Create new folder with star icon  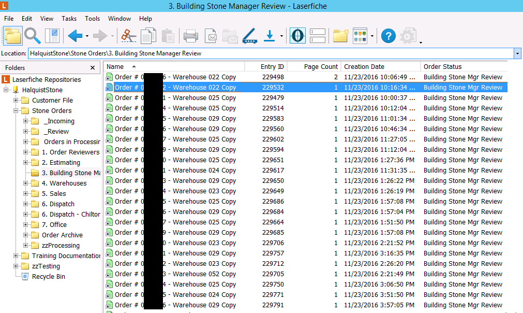[x=340, y=36]
